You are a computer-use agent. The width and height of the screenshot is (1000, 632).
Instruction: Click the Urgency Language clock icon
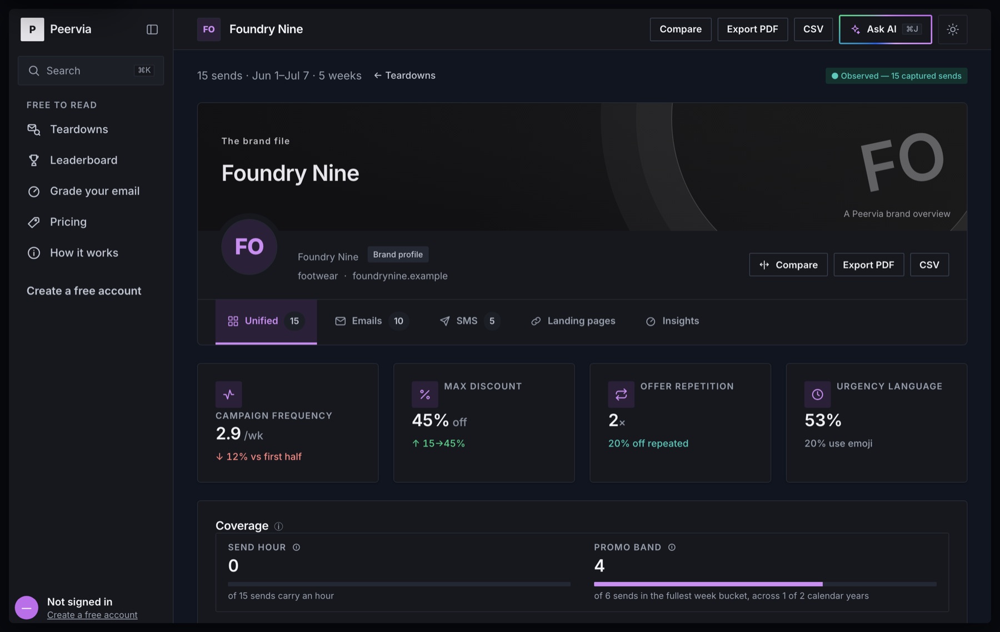click(x=817, y=395)
